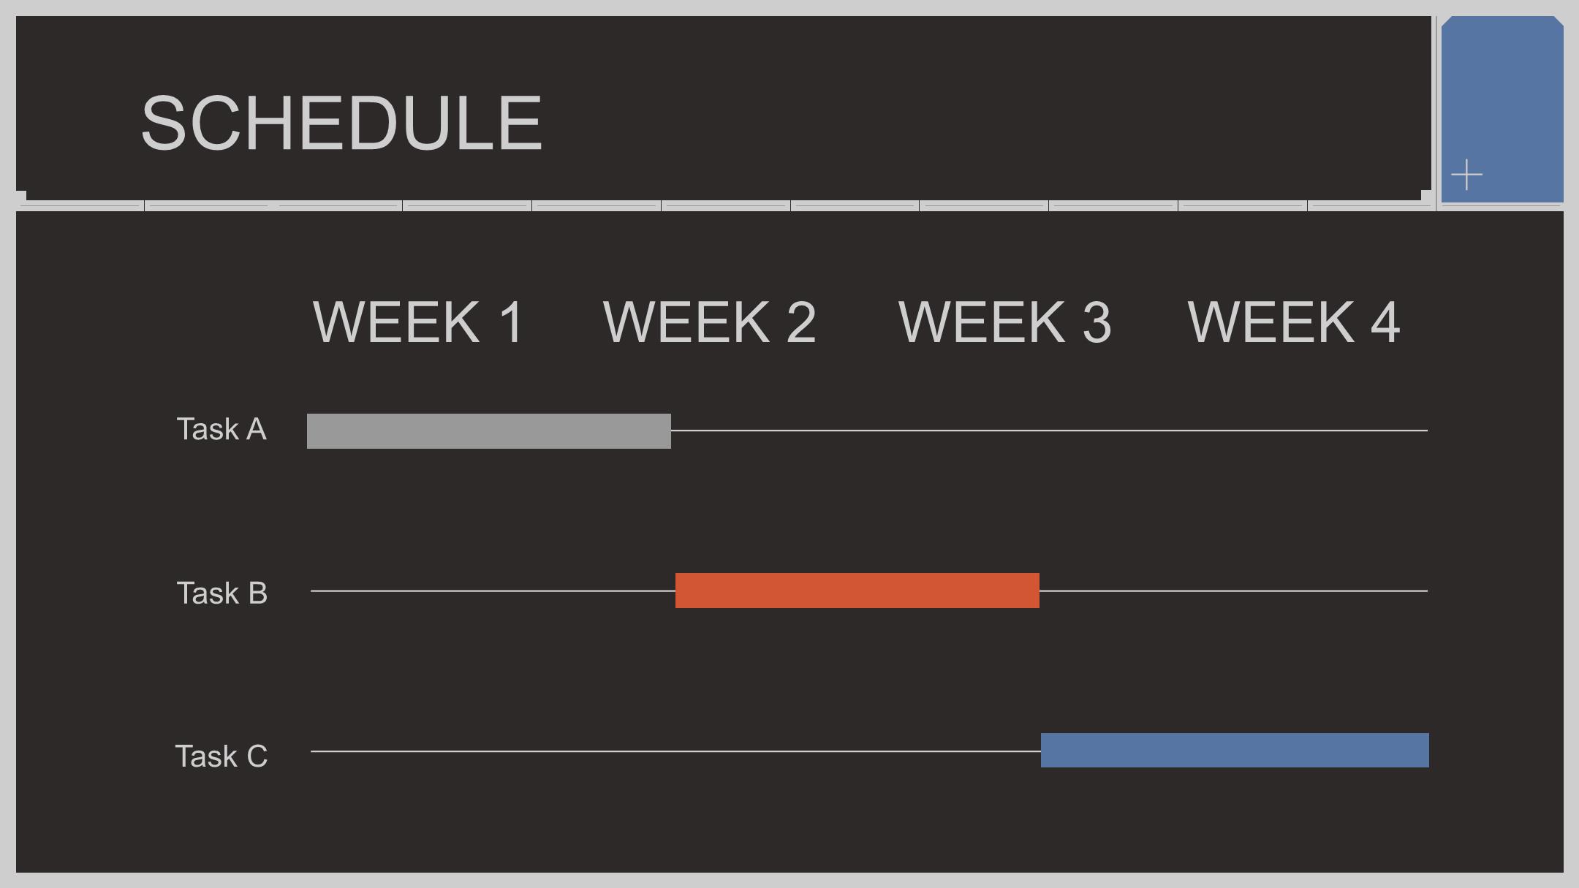Click the WEEK 3 column header
This screenshot has width=1579, height=888.
[x=1004, y=322]
